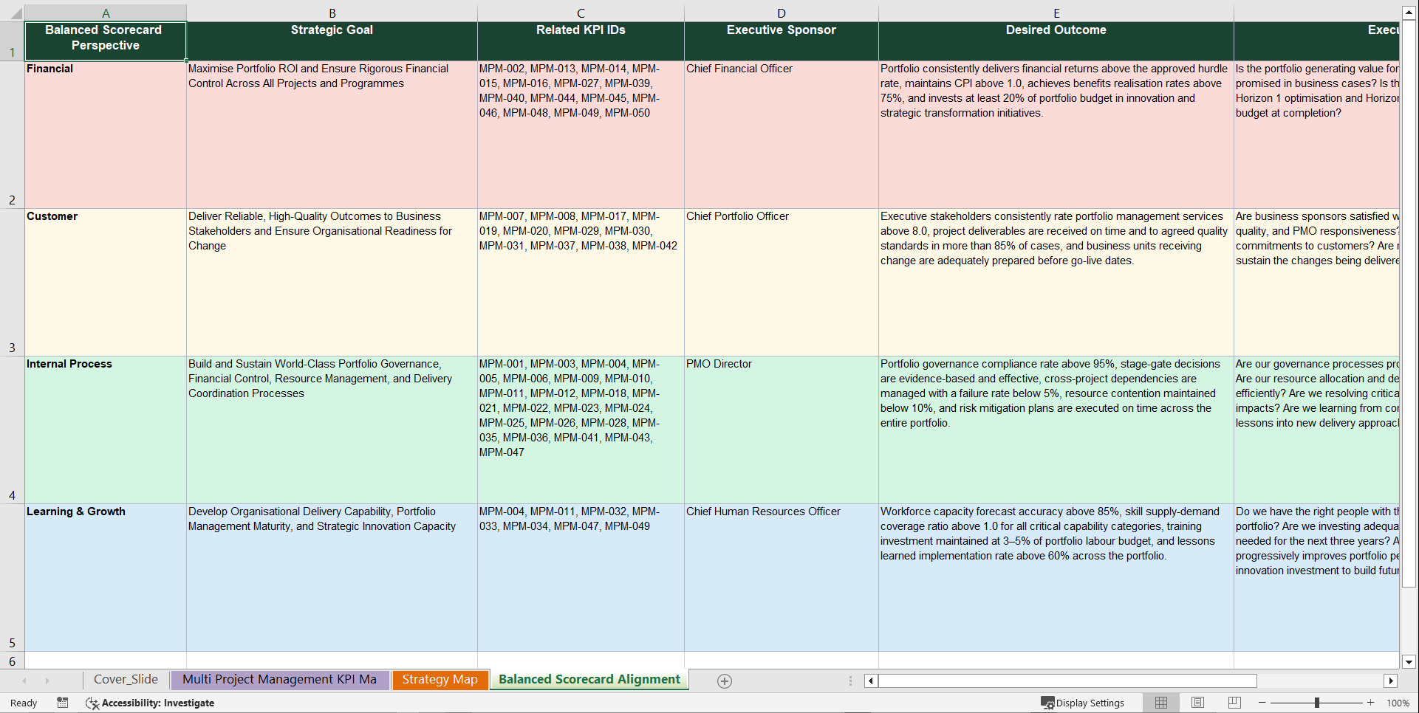Select Balanced Scorecard Alignment sheet tab

pyautogui.click(x=589, y=680)
